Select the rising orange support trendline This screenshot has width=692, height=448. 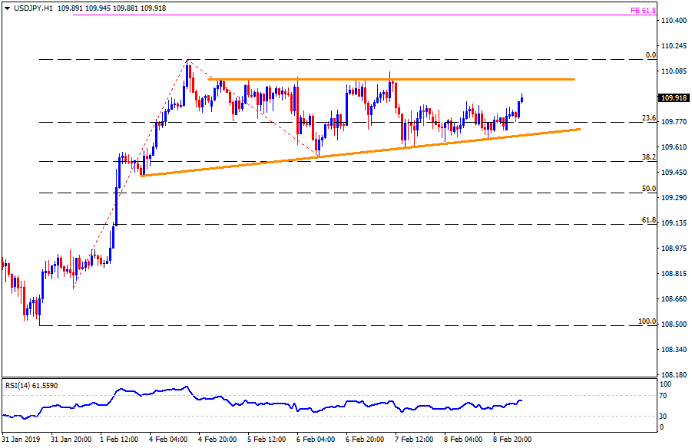361,153
